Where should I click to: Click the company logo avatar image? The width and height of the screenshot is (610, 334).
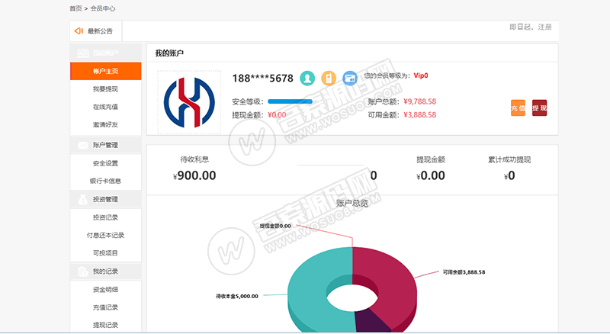coord(190,102)
